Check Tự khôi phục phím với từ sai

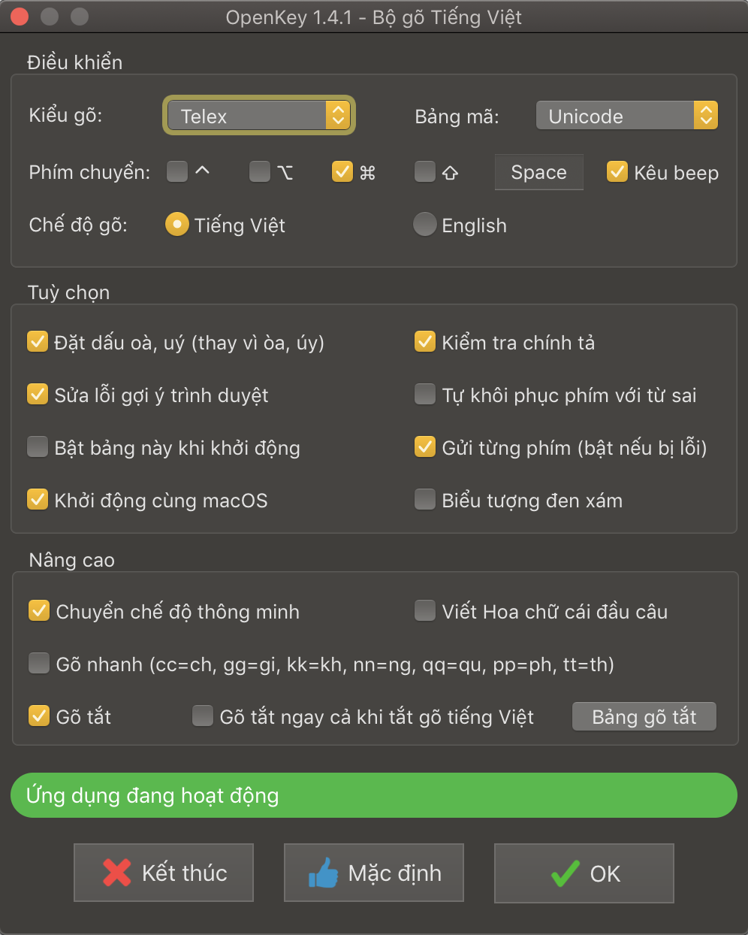click(x=424, y=393)
